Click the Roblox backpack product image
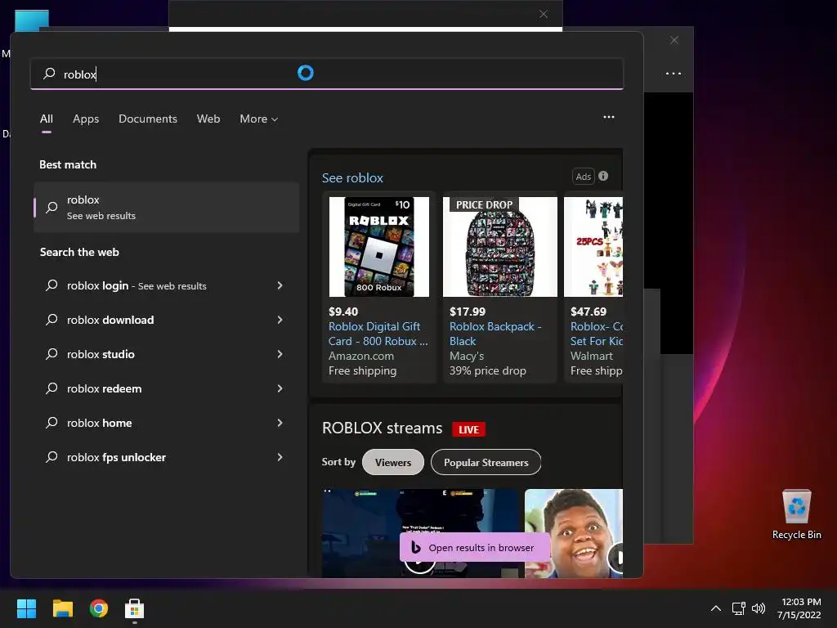 coord(499,247)
